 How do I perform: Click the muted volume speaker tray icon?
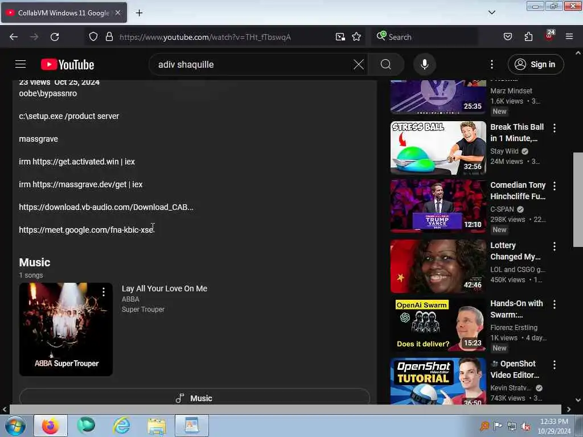coord(525,426)
